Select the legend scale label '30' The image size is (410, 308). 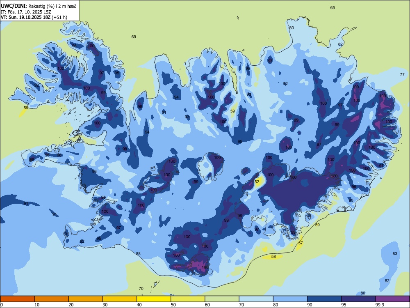pos(105,305)
